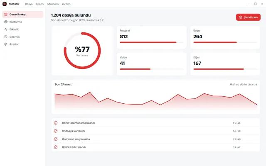The width and height of the screenshot is (266, 166).
Task: Click the Kurtarix app logo icon
Action: 5,4
